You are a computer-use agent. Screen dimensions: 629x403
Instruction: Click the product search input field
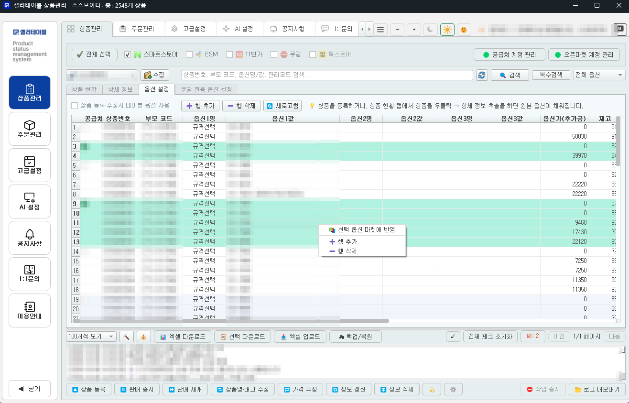pos(327,75)
